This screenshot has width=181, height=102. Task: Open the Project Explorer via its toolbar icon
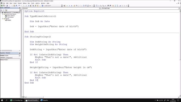pyautogui.click(x=33, y=6)
